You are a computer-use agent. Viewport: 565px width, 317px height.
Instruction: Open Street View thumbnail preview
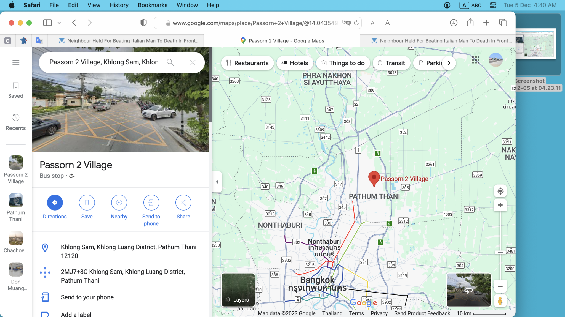[469, 290]
